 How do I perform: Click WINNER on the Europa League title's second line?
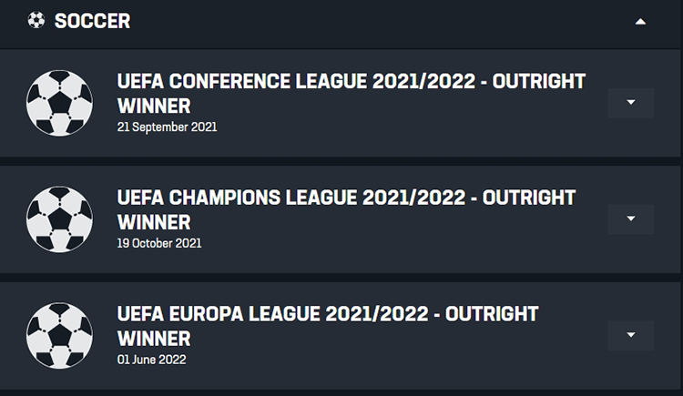(154, 339)
